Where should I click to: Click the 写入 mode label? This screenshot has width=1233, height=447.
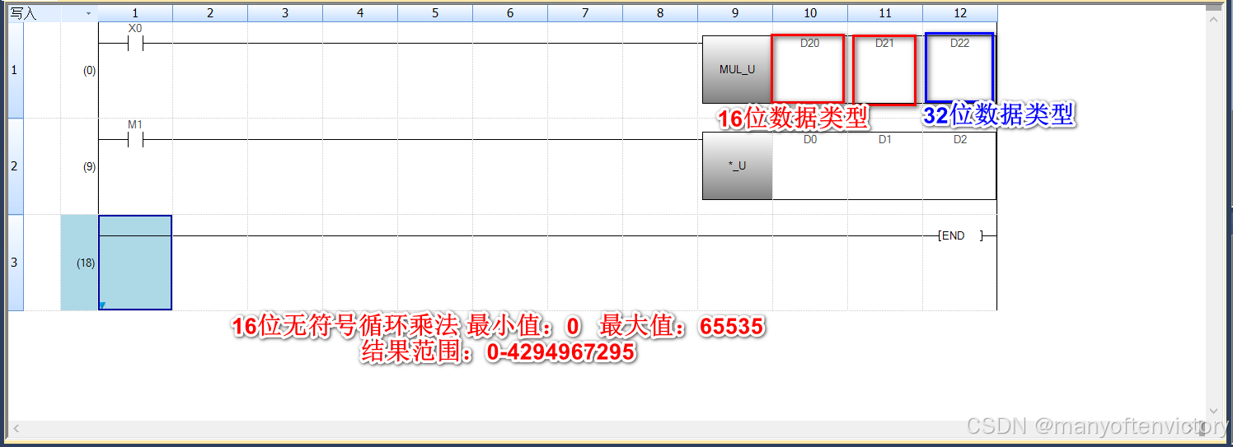(23, 13)
